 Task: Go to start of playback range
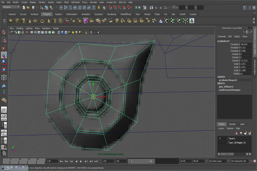61,161
